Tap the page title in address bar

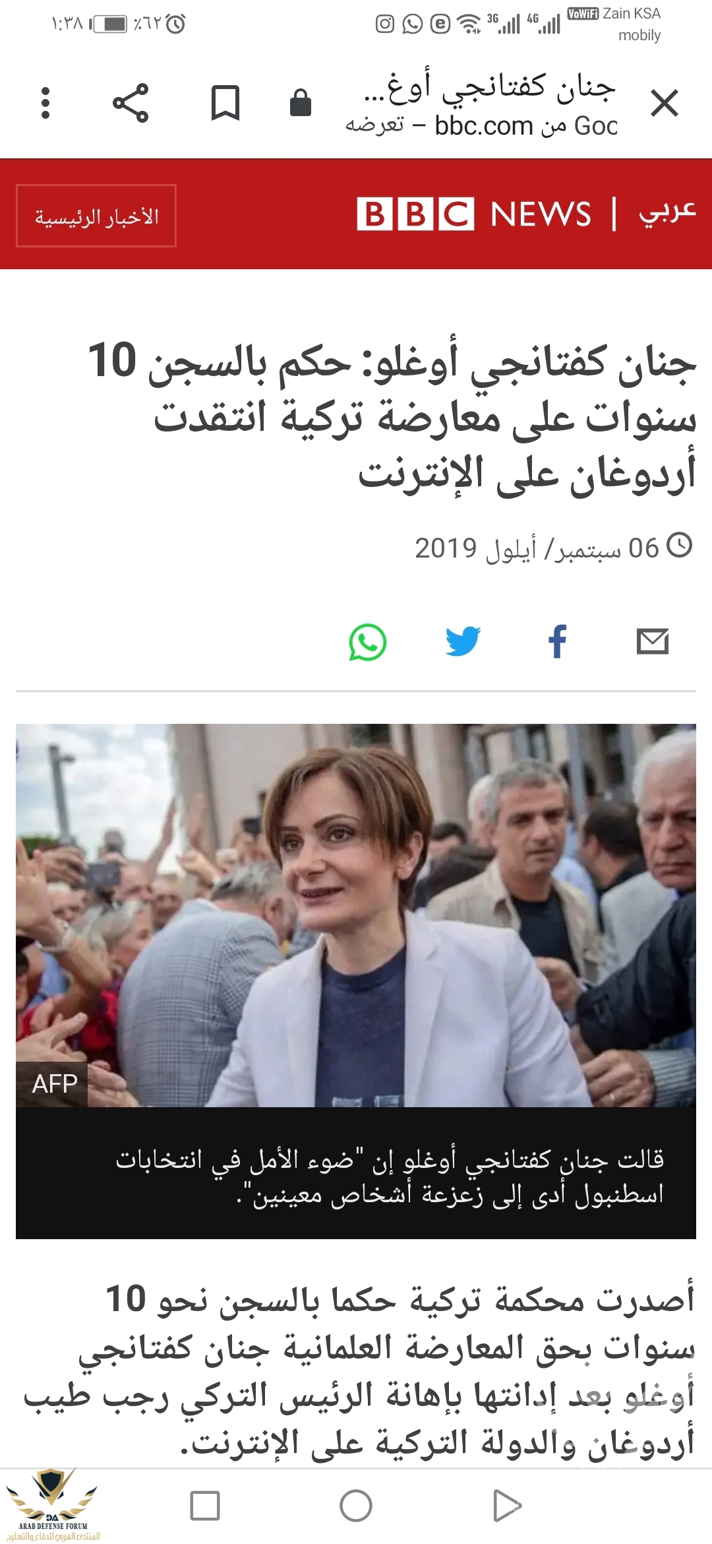point(490,88)
